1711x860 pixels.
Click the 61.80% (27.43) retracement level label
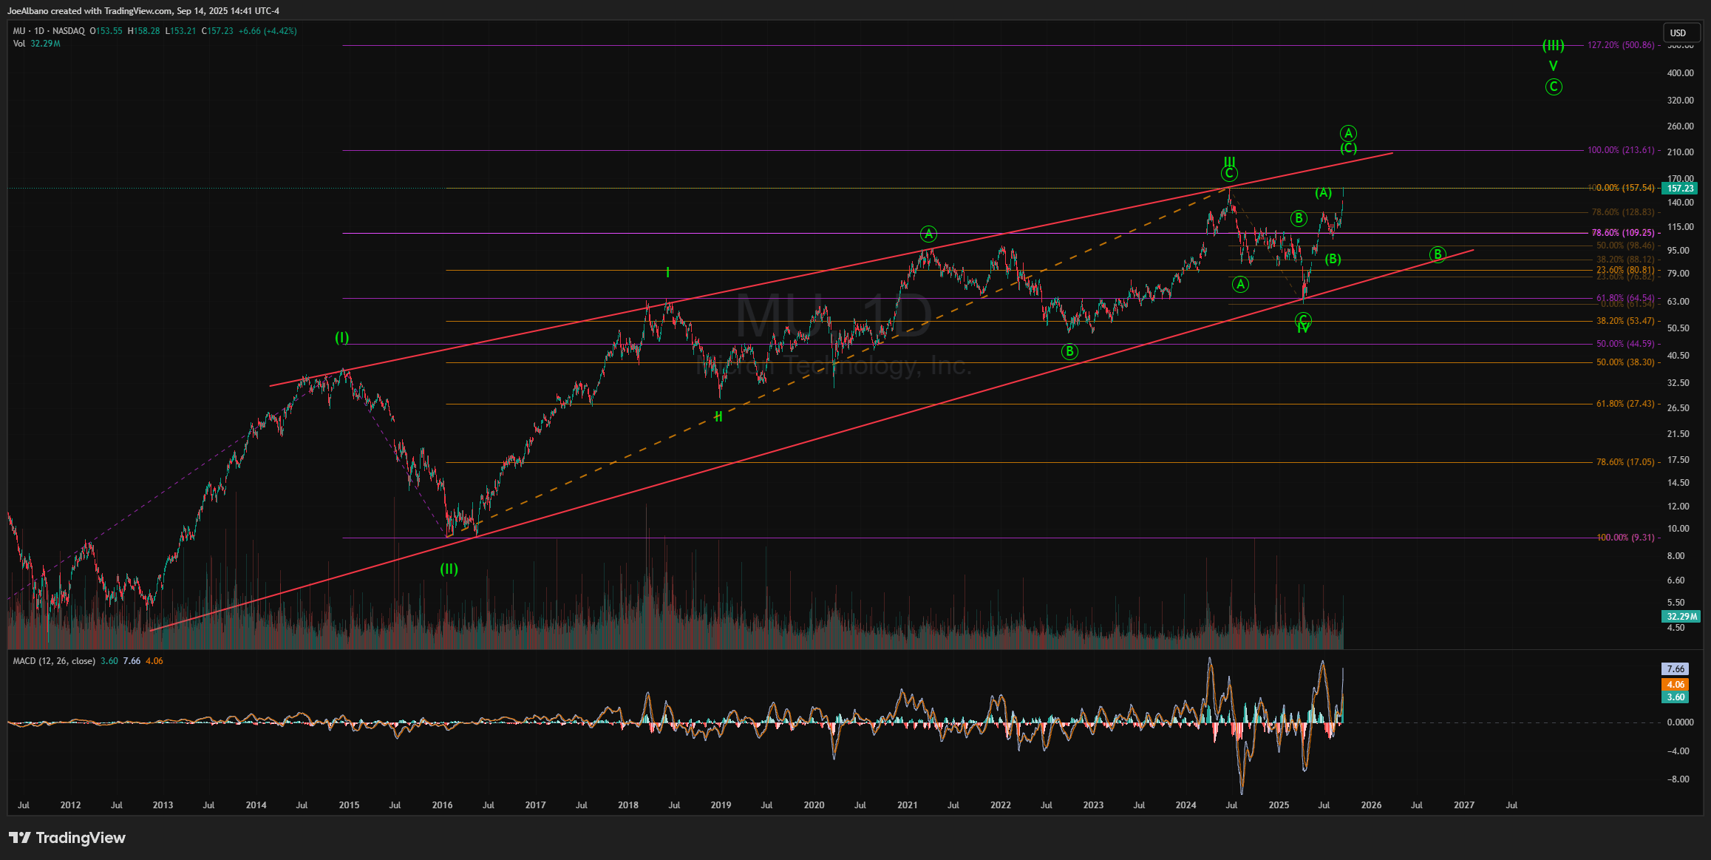click(x=1625, y=404)
